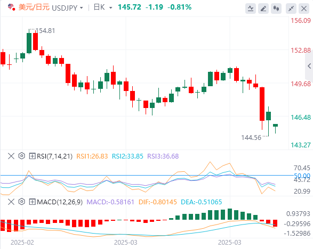This screenshot has height=249, width=313.
Task: Click the RSI3:36.68 value
Action: pyautogui.click(x=163, y=156)
